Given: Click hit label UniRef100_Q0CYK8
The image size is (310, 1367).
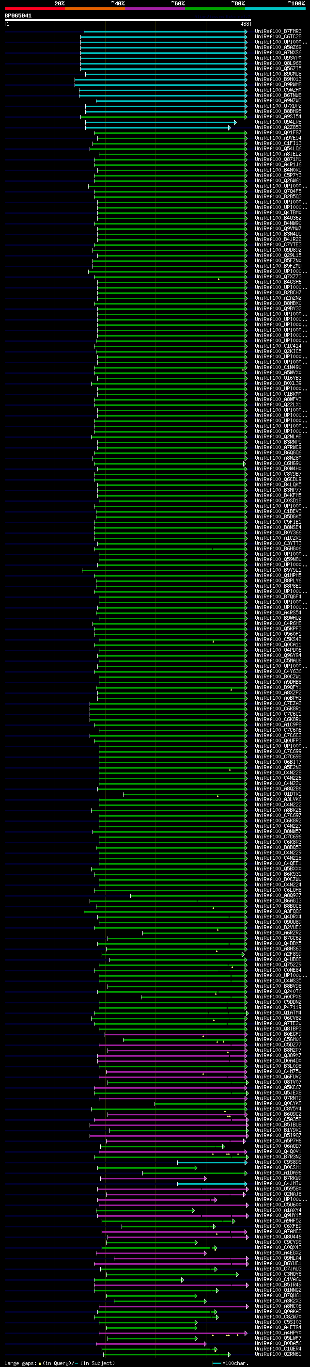Looking at the screenshot, I should point(278,1103).
